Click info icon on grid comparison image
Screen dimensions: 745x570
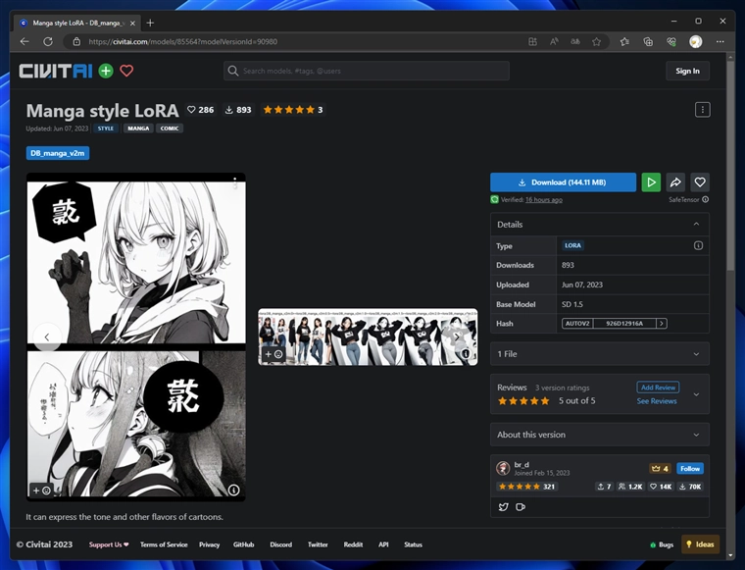pos(466,354)
